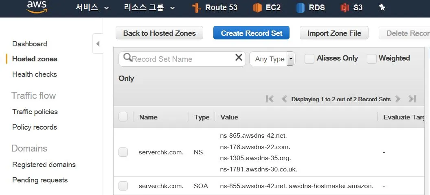Screen dimensions: 430x195
Task: Open the Any Type record filter dropdown
Action: click(x=272, y=59)
